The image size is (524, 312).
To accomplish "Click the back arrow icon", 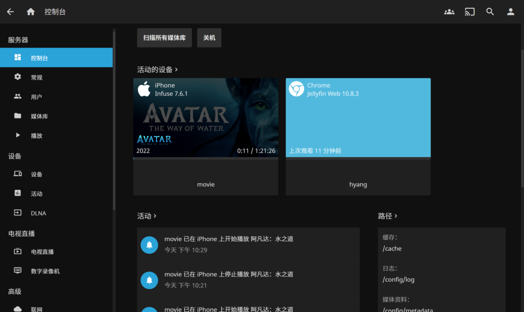I will 10,12.
